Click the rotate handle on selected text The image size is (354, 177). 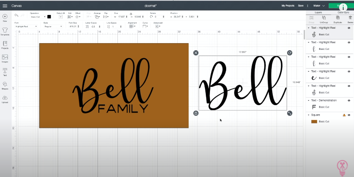click(290, 53)
